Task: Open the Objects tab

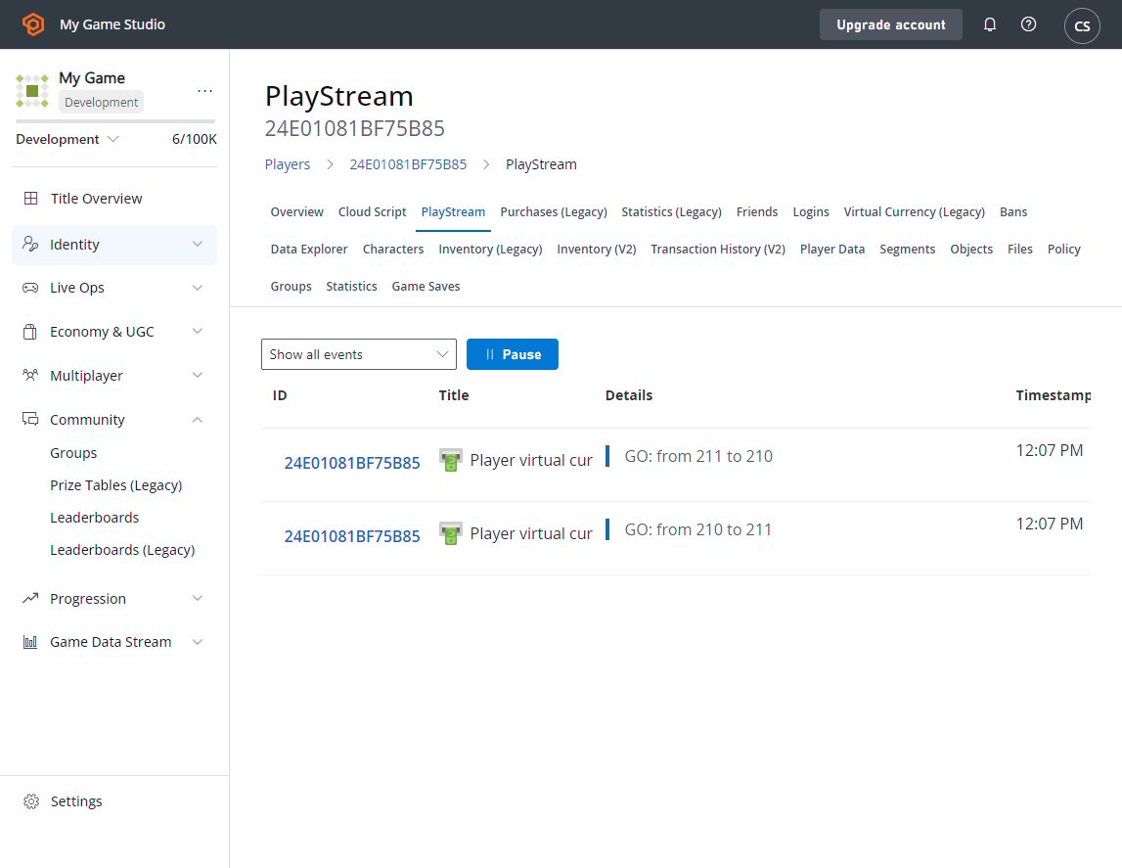Action: (971, 249)
